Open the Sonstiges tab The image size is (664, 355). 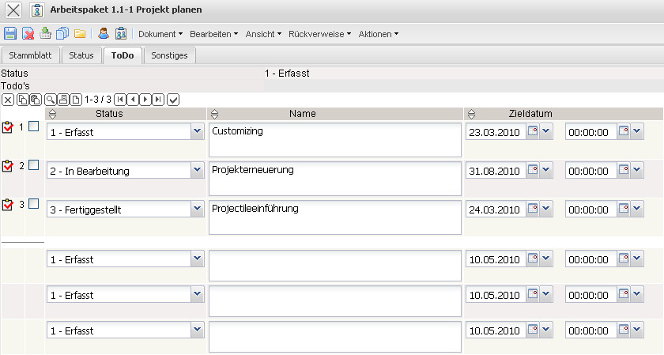170,55
